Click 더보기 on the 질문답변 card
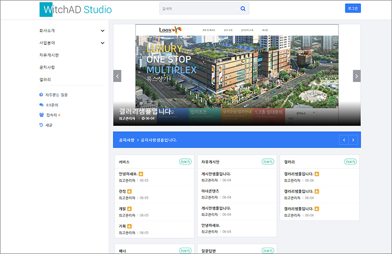This screenshot has height=254, width=392. [268, 250]
